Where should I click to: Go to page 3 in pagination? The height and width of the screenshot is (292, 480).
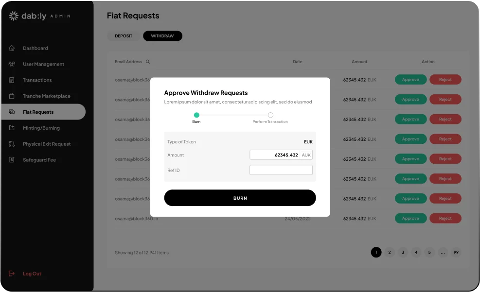click(403, 252)
